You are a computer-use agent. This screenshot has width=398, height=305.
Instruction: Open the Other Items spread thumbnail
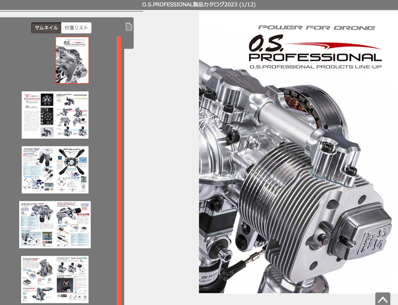click(55, 279)
